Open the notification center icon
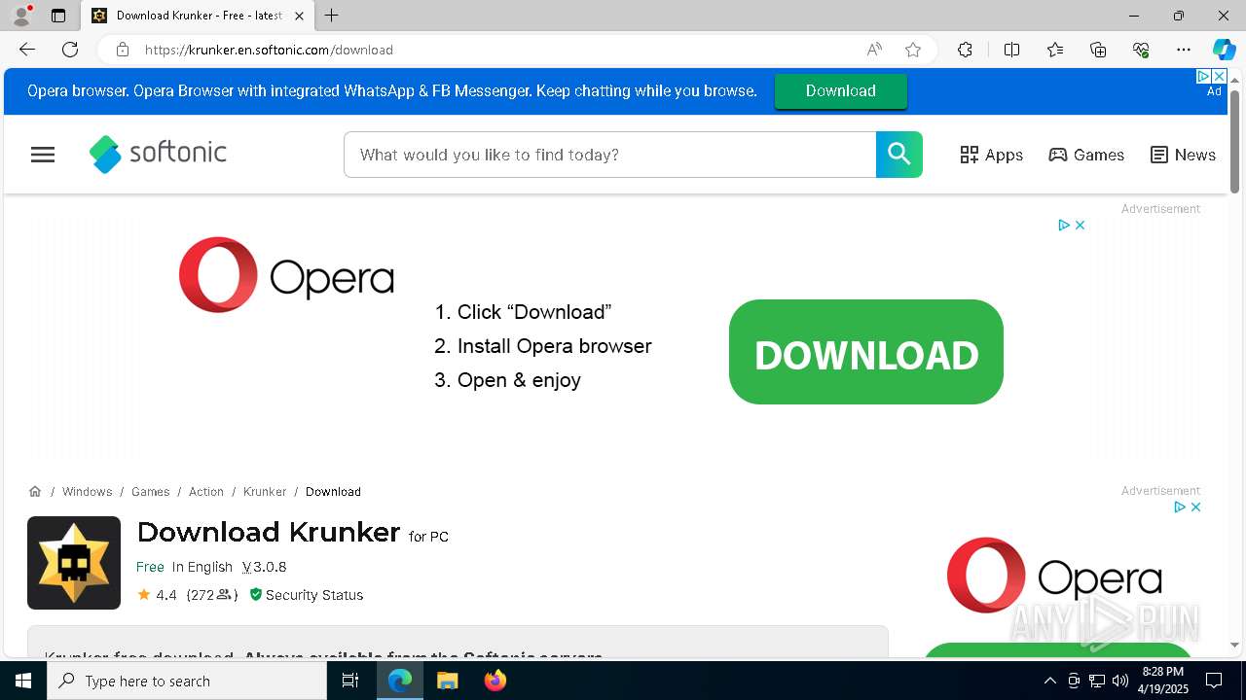This screenshot has height=700, width=1246. [x=1214, y=681]
